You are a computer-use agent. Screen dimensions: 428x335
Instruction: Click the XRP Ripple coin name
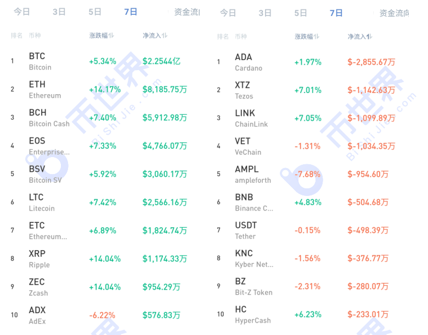(39, 258)
